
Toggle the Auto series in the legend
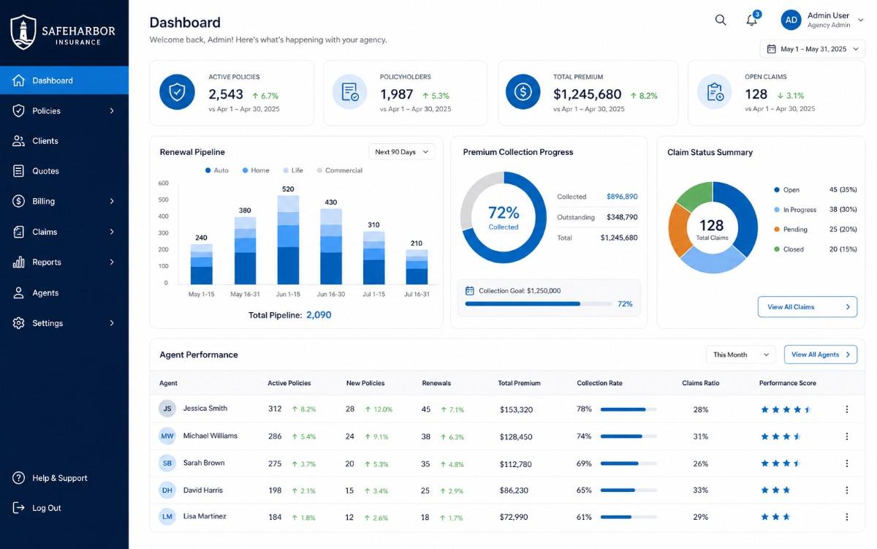217,170
